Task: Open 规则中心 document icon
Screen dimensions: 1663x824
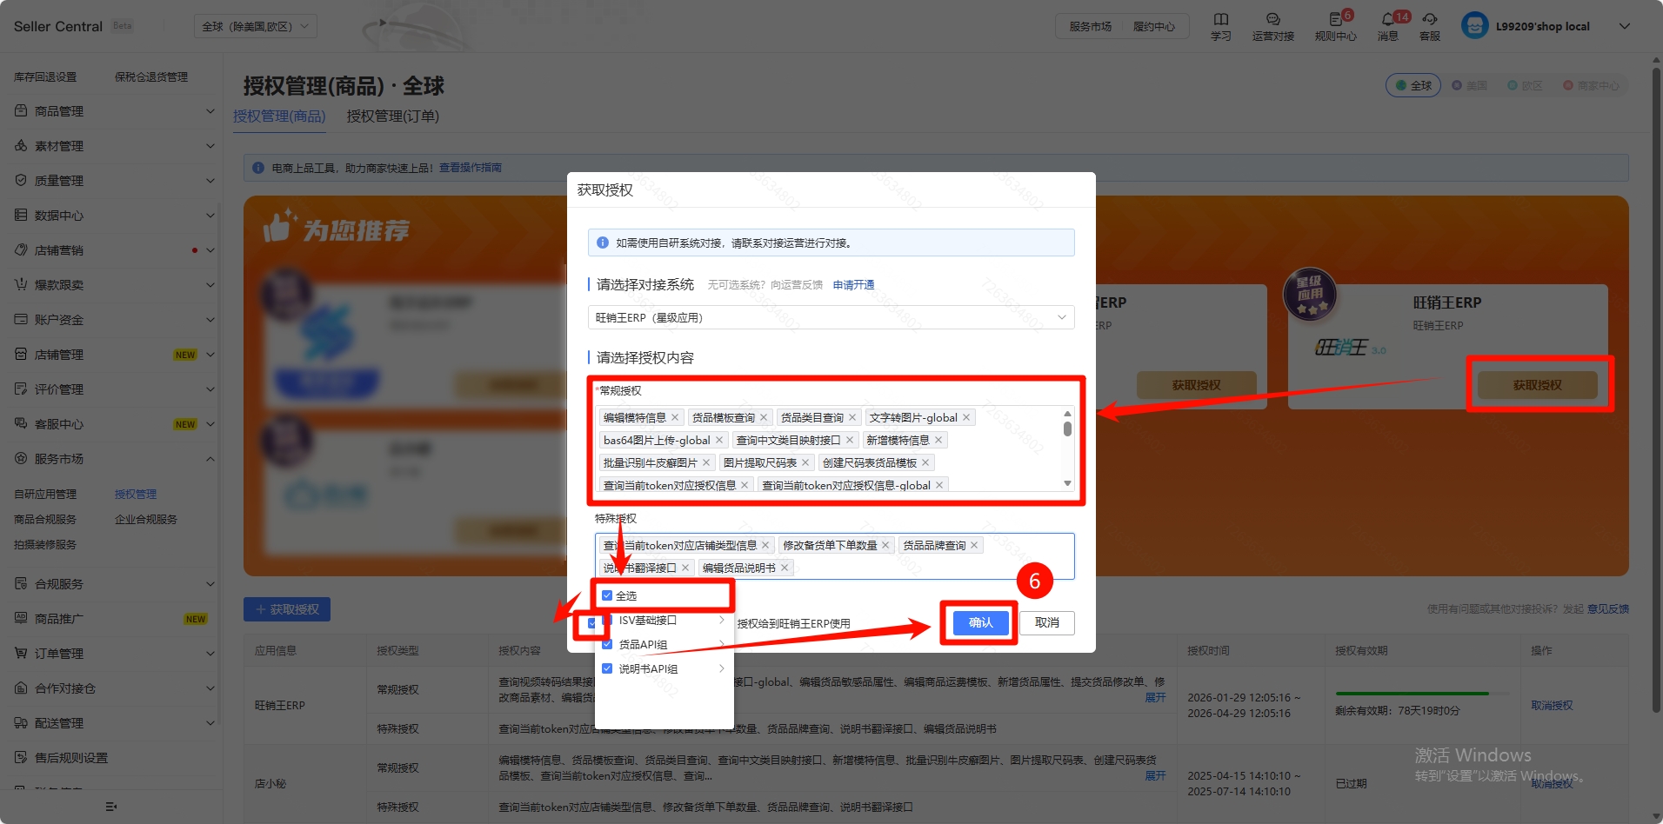Action: coord(1335,20)
